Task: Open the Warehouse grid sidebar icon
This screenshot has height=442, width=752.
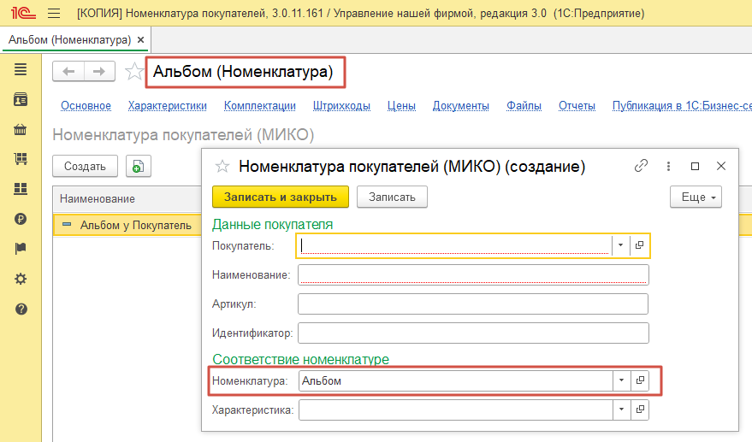Action: [21, 189]
